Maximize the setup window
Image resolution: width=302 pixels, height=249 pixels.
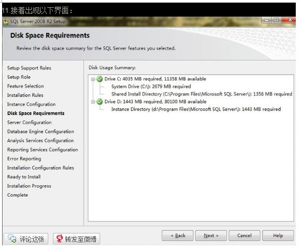tap(277, 20)
